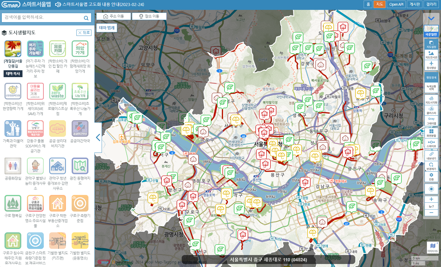Image resolution: width=441 pixels, height=267 pixels.
Task: Collapse the left theme panel arrow
Action: click(x=98, y=138)
